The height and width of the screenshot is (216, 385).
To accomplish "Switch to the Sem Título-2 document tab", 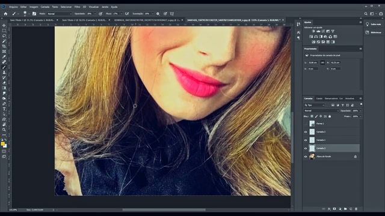I will (84, 20).
